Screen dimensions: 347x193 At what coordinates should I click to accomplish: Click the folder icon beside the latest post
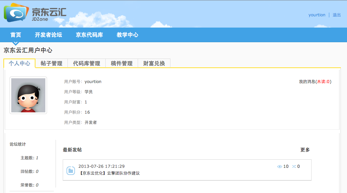click(71, 170)
